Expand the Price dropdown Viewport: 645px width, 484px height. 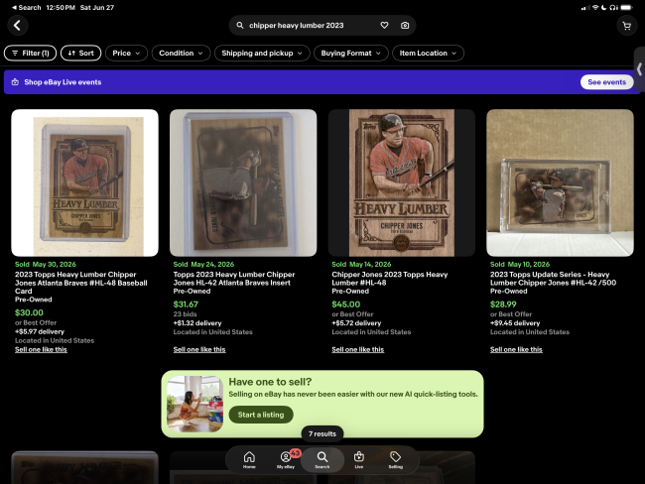point(126,53)
